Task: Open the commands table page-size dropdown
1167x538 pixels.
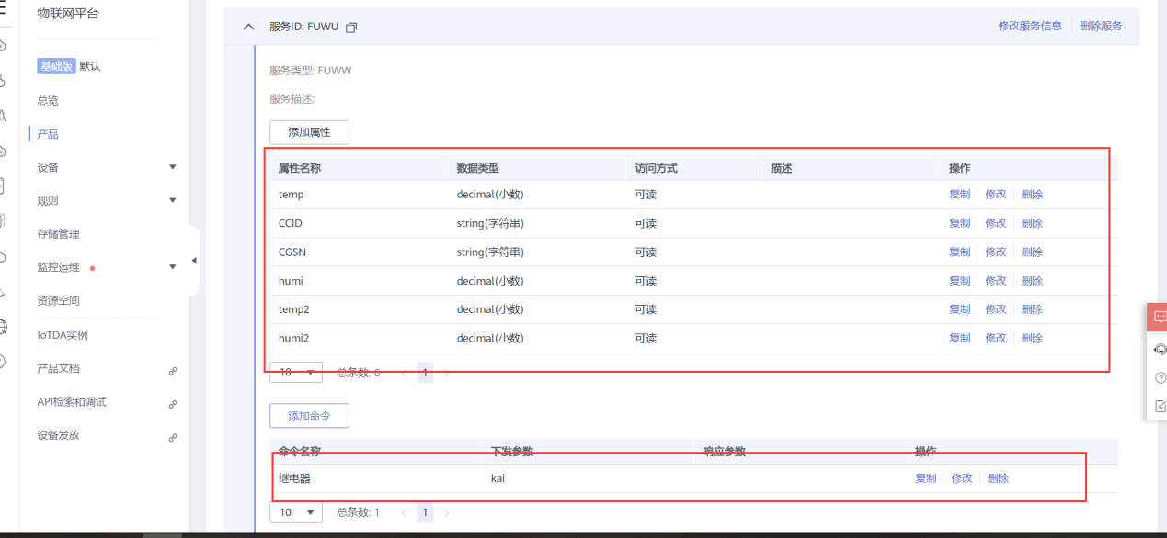Action: click(x=296, y=512)
